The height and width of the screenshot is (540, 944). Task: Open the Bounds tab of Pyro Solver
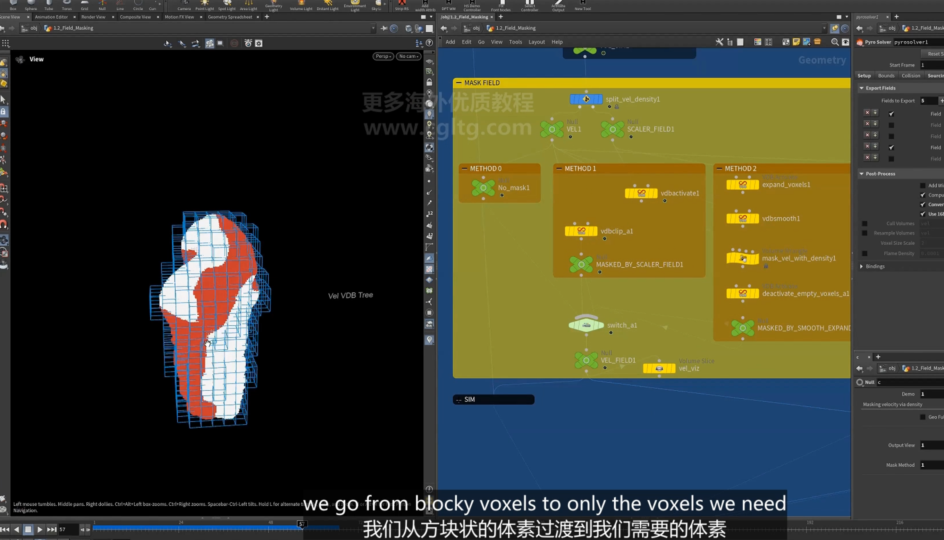click(886, 76)
